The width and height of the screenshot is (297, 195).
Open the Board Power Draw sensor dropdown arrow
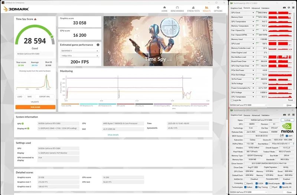253,61
